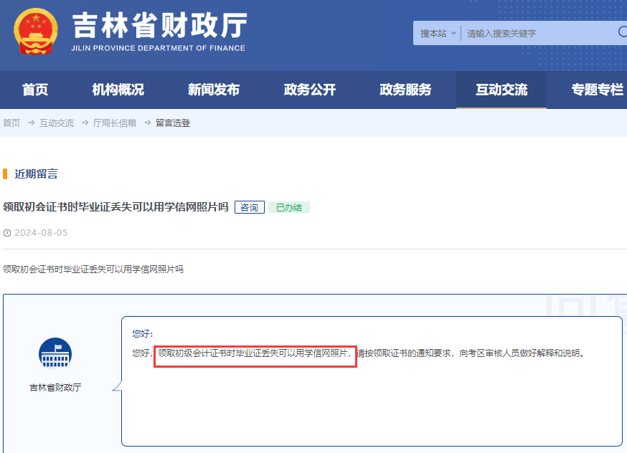This screenshot has height=453, width=627.
Task: Click JILIN PROVINCE DEPARTMENT OF FINANCE subtitle
Action: 159,48
